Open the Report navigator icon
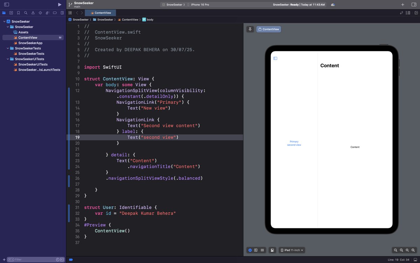This screenshot has height=263, width=420. [62, 13]
